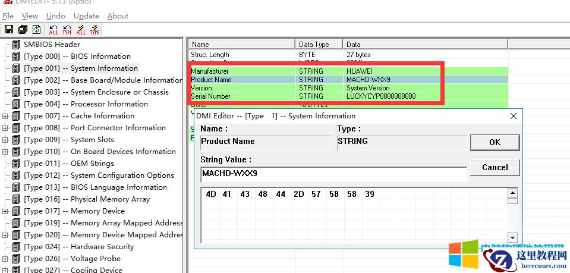Screen dimensions: 570x273
Task: Open the File menu
Action: click(x=8, y=16)
